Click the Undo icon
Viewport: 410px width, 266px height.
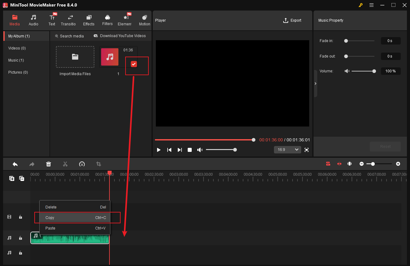(x=15, y=164)
